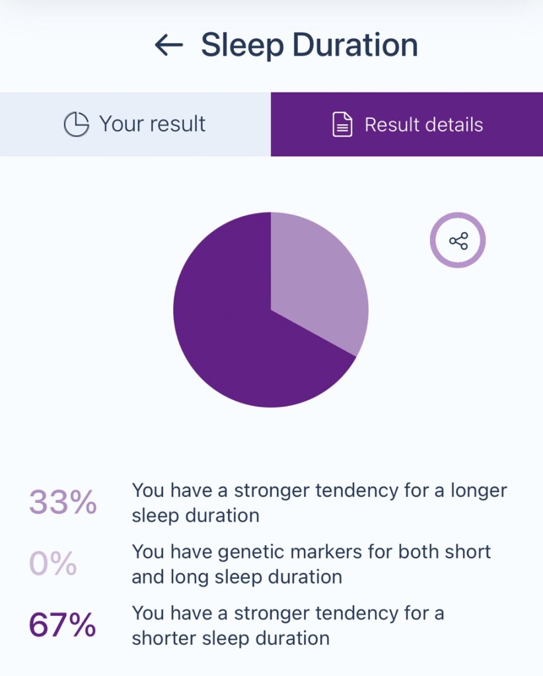Click the line ending 'tendency for a'
This screenshot has width=543, height=676.
[287, 613]
